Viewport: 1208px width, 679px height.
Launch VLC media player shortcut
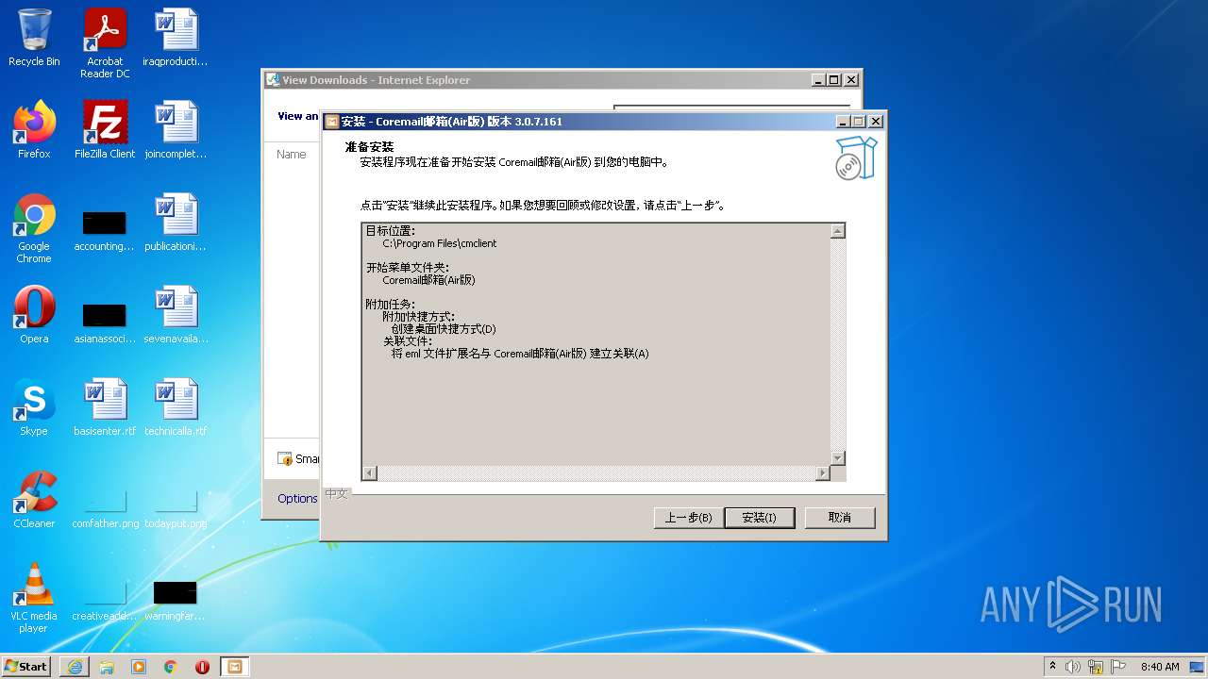click(x=34, y=598)
